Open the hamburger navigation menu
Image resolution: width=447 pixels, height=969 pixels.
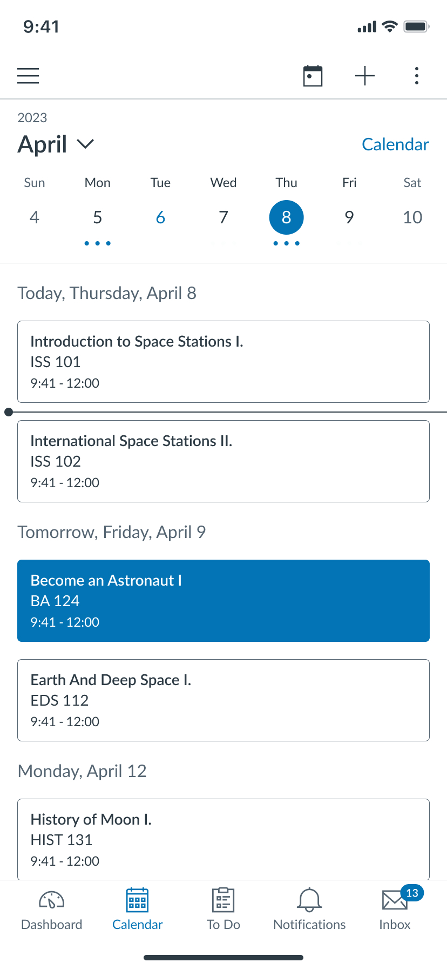tap(28, 76)
